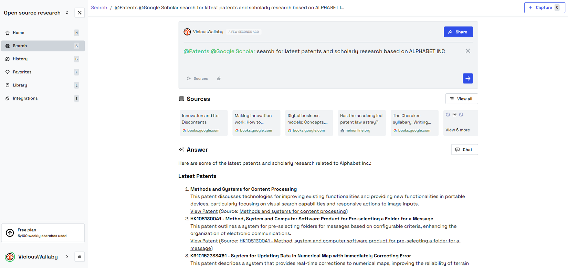Click the paperclip attachment icon
This screenshot has height=268, width=568.
[219, 79]
